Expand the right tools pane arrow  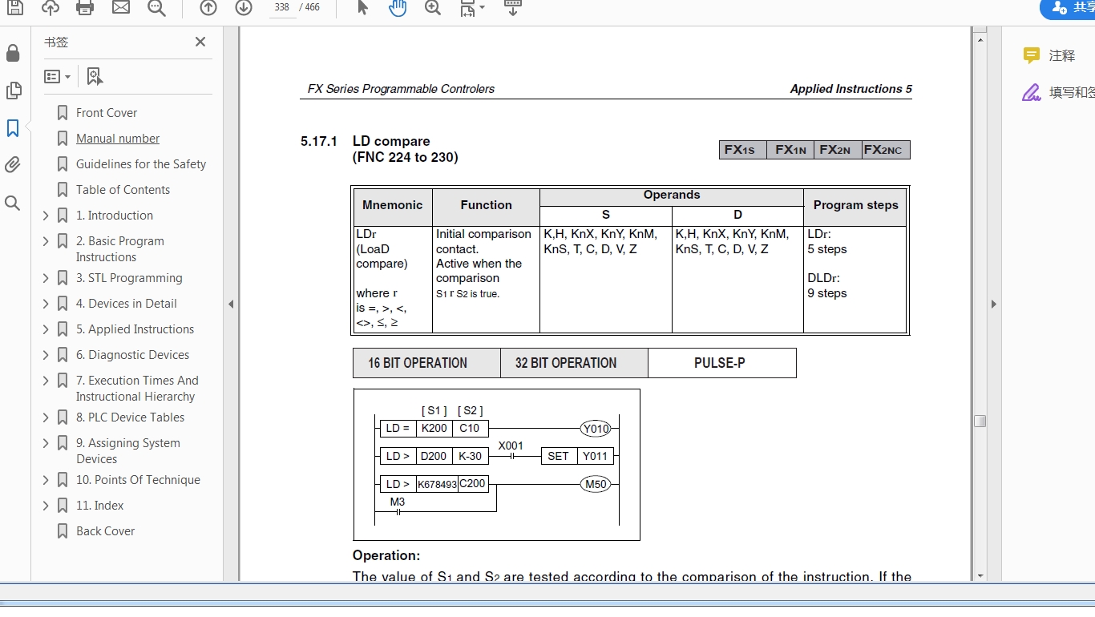click(994, 304)
